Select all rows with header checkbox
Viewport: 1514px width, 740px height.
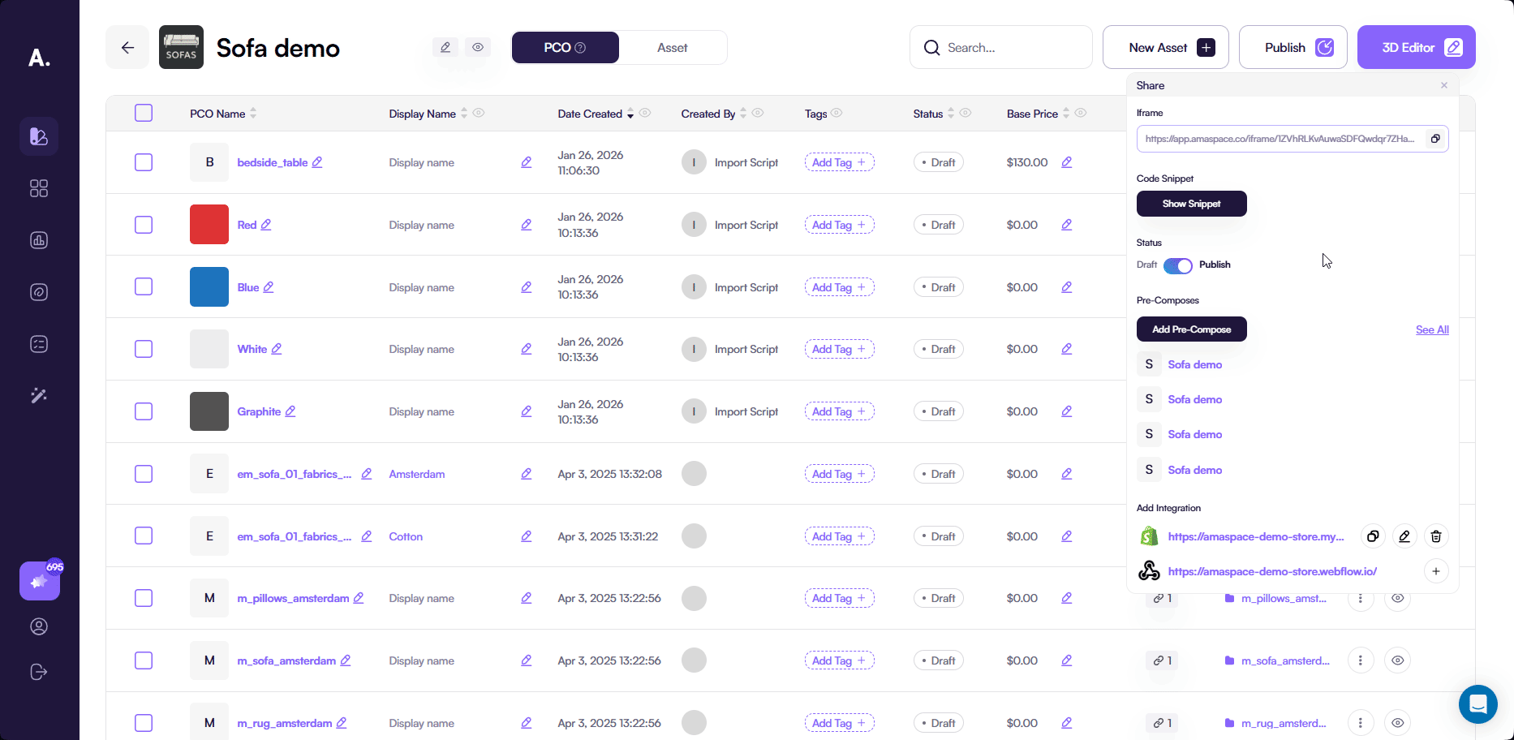click(144, 113)
